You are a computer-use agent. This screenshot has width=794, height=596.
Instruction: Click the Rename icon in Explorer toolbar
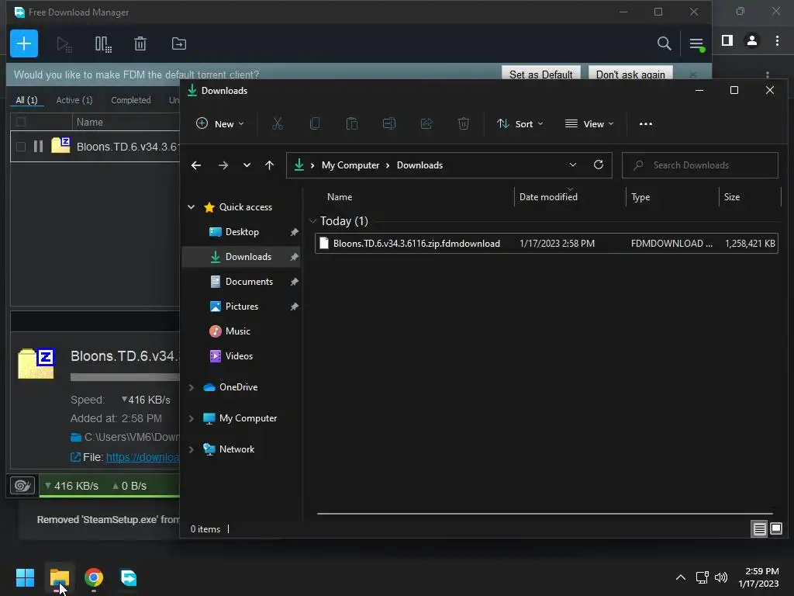(389, 123)
